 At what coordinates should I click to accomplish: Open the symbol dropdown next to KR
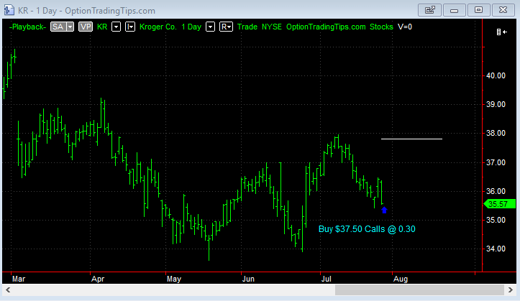116,27
